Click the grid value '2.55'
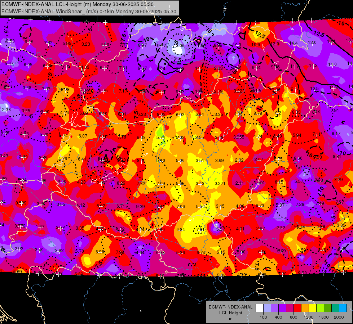Screen dimensions: 353x324 tap(200, 137)
